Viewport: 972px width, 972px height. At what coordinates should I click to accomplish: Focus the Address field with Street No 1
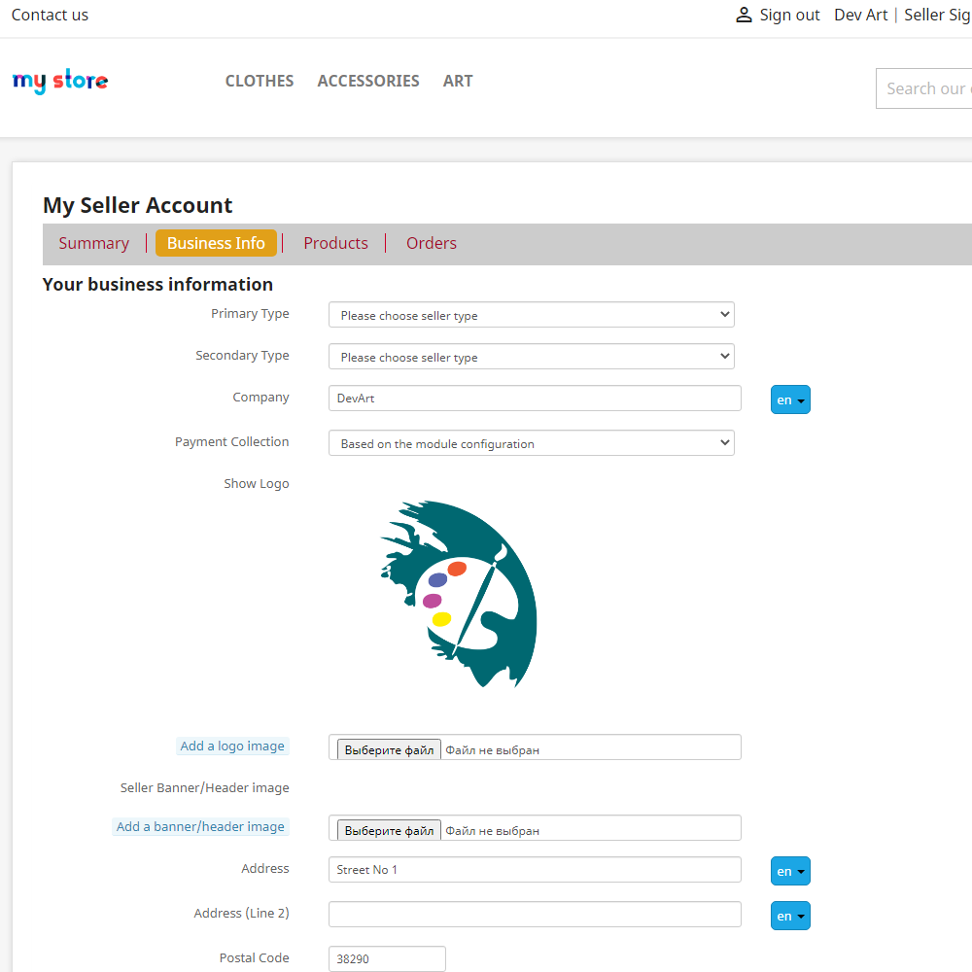coord(535,869)
